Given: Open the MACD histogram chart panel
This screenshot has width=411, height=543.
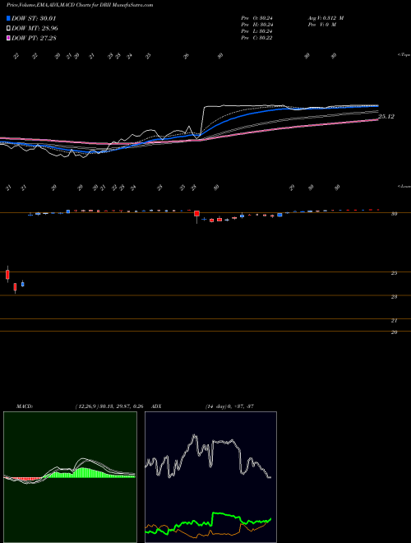Looking at the screenshot, I should point(70,477).
